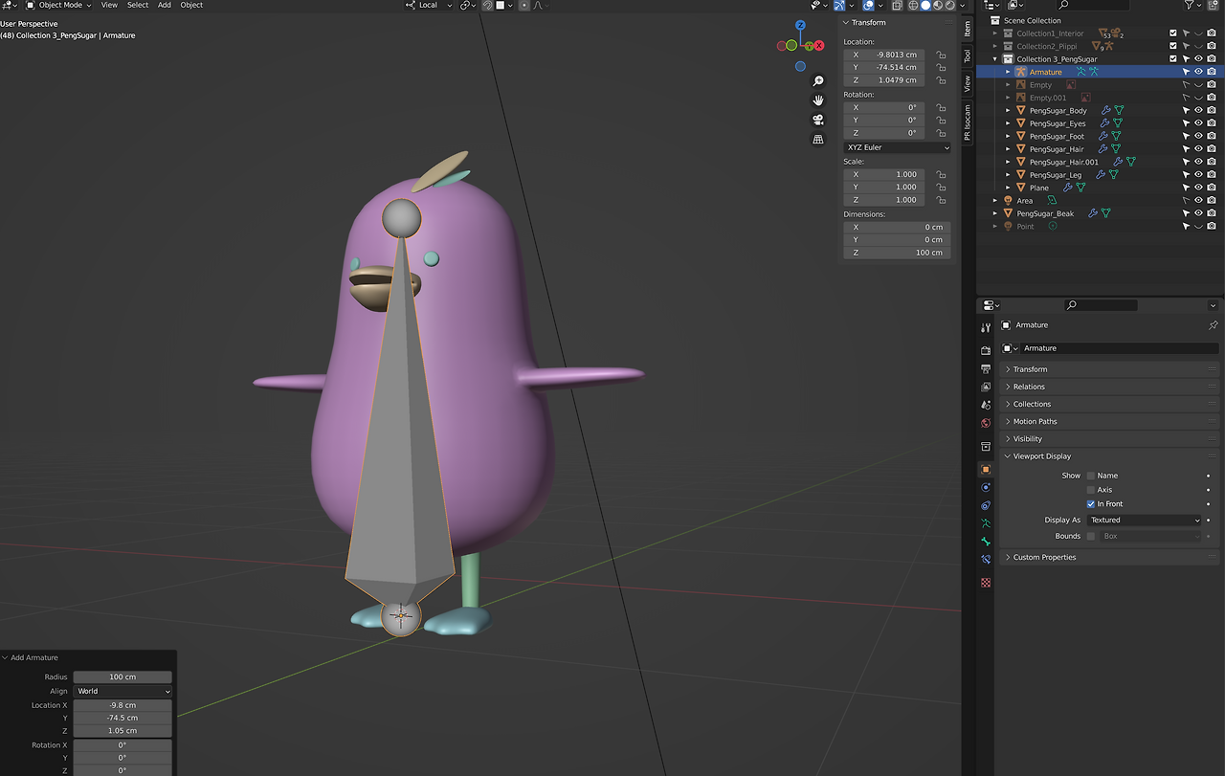1225x776 pixels.
Task: Open the Scene properties tab icon
Action: 986,405
